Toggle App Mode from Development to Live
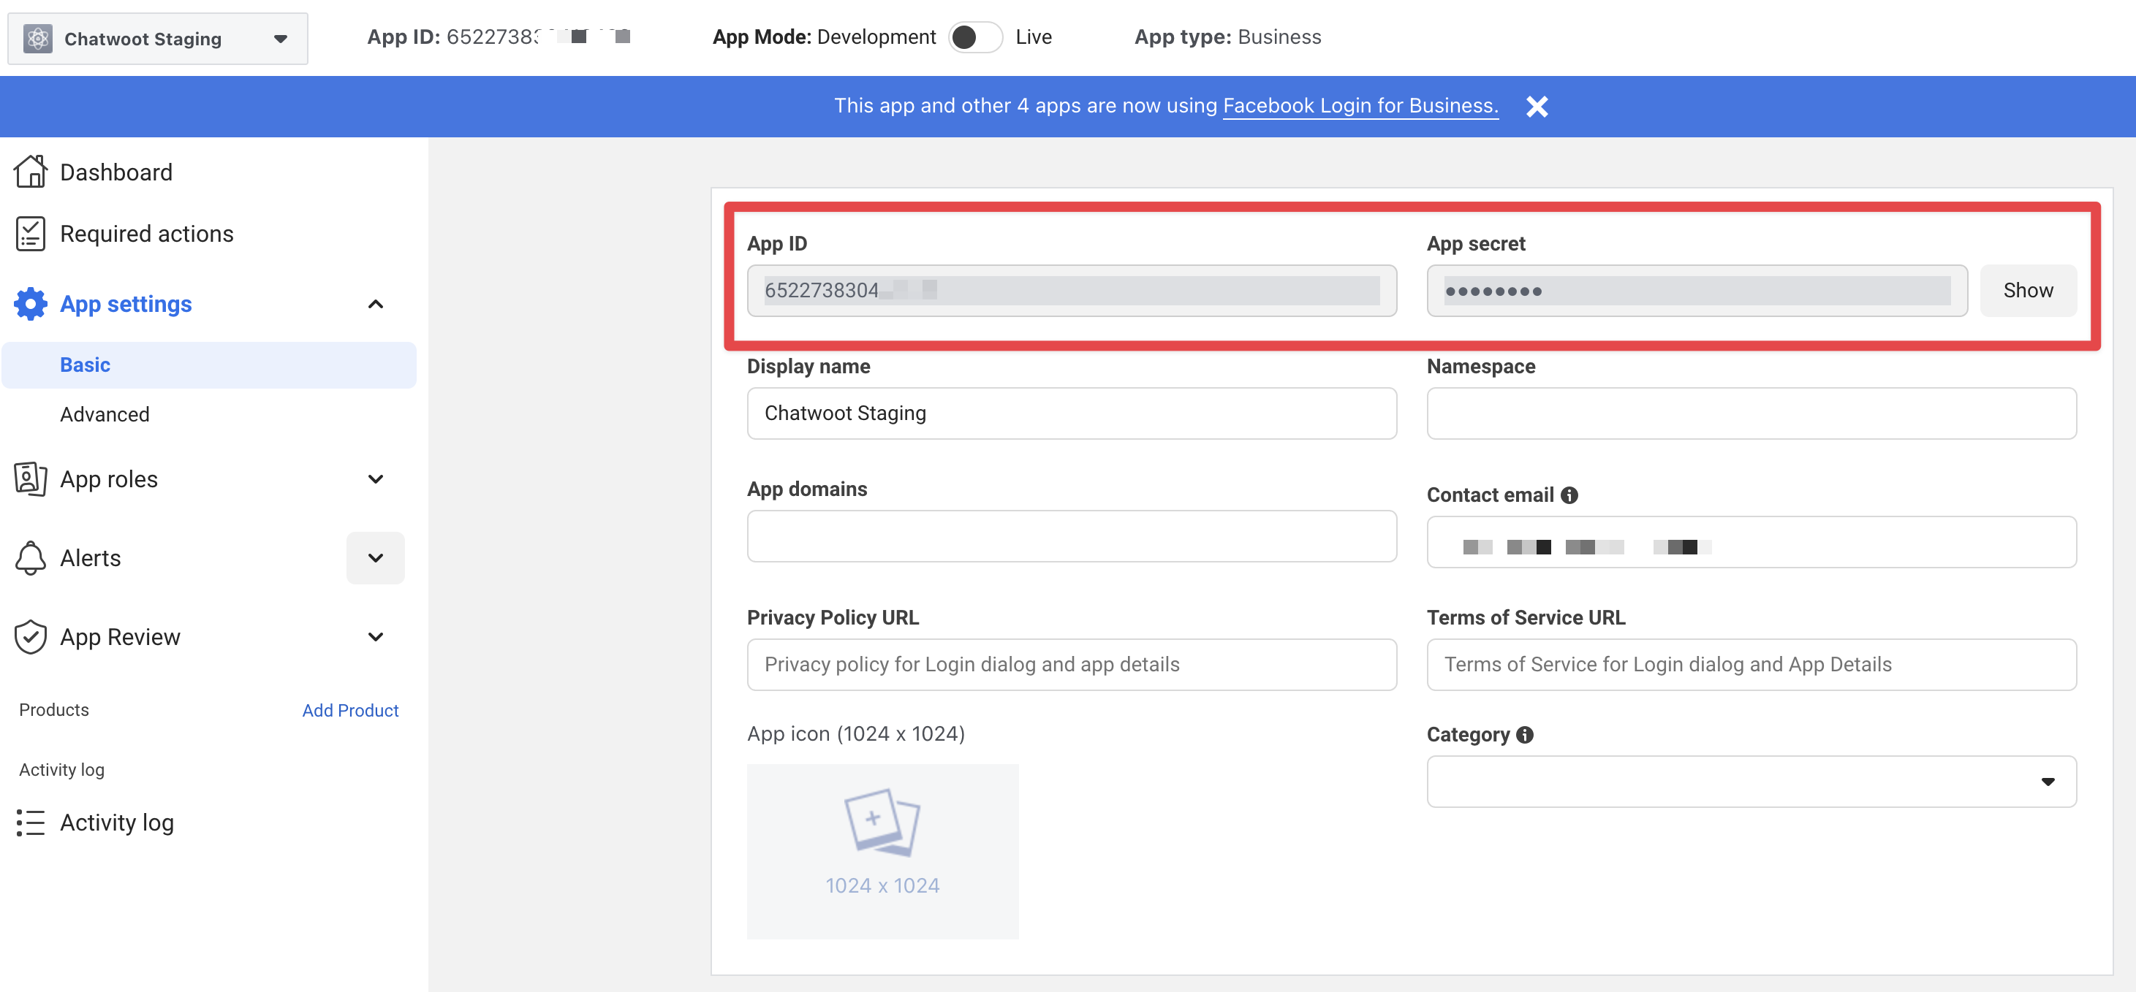Image resolution: width=2136 pixels, height=992 pixels. (x=975, y=37)
